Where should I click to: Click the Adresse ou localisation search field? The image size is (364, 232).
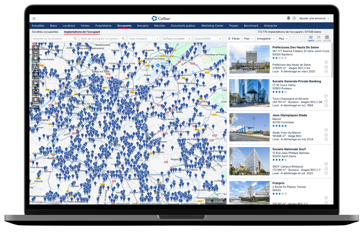click(52, 39)
